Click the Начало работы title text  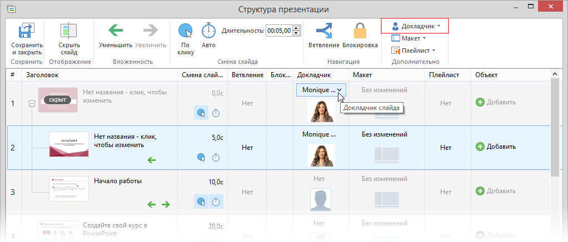tap(118, 181)
